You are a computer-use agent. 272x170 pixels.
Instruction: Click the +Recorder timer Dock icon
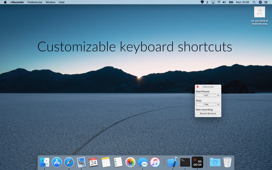pos(197,162)
